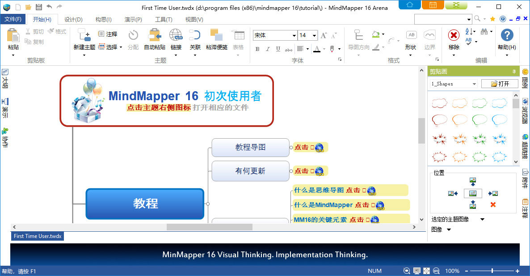Viewport: 530px width, 276px height.
Task: Place image below text in 位置 panel
Action: [472, 204]
